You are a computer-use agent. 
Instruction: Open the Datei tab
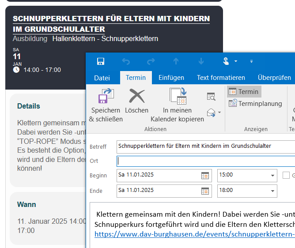point(102,78)
